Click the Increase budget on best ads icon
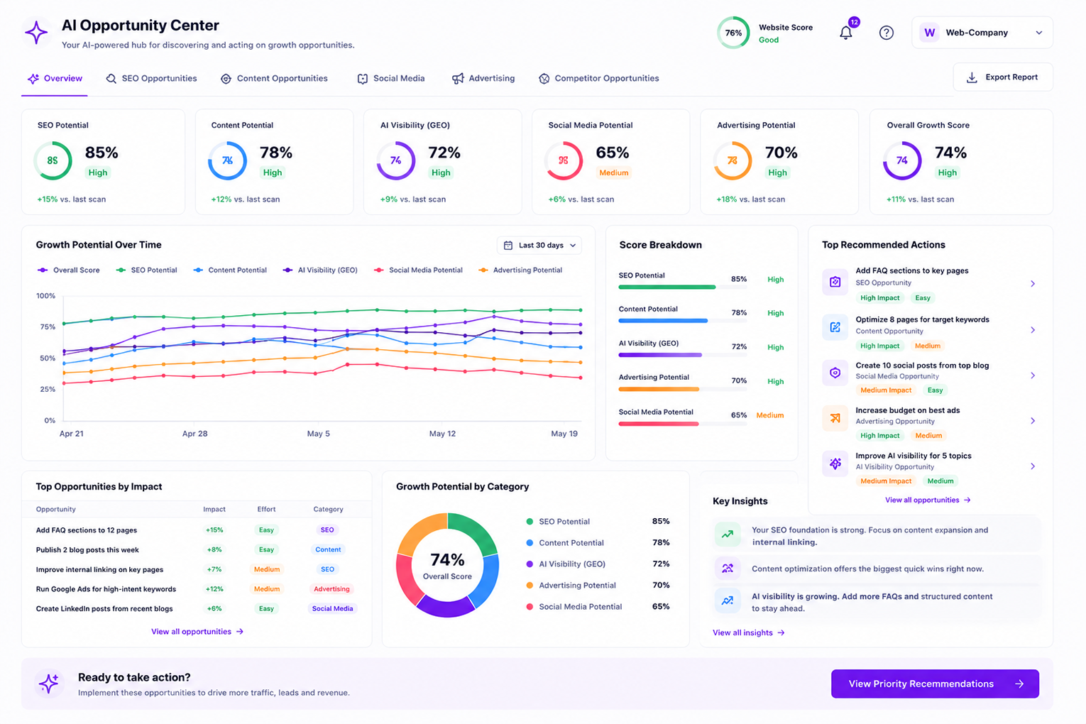The width and height of the screenshot is (1086, 724). (x=835, y=418)
